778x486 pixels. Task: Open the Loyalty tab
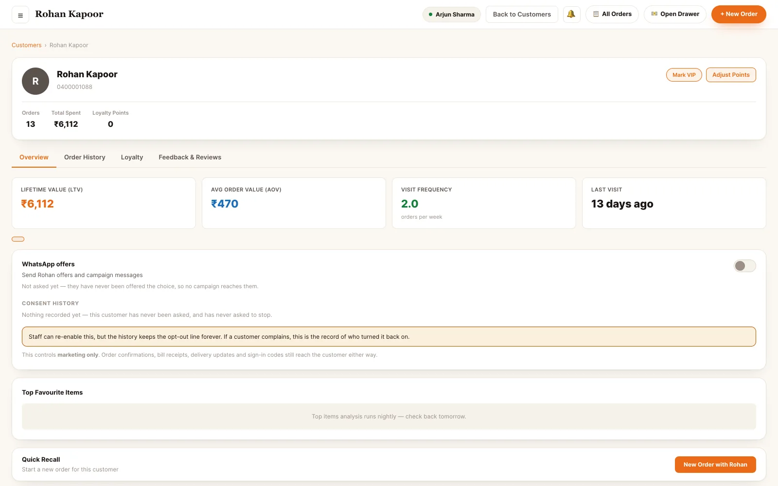(x=132, y=157)
